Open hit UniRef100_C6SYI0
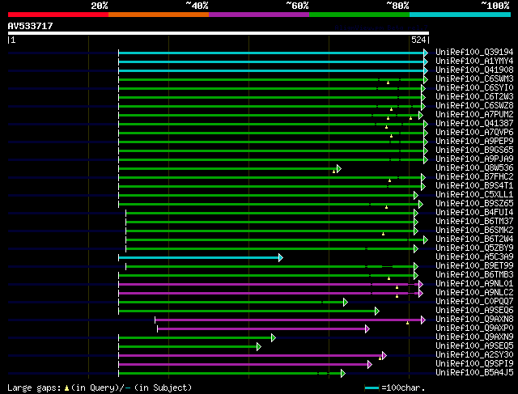 (474, 88)
